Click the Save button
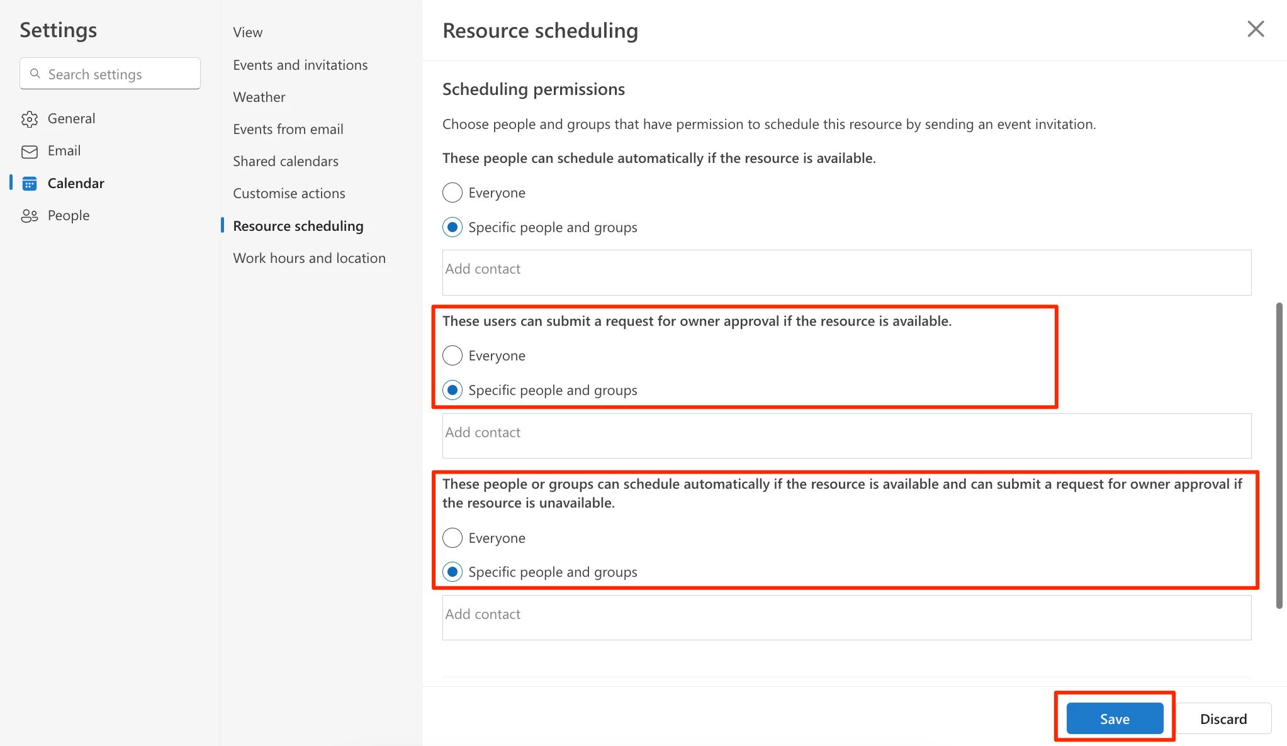This screenshot has width=1287, height=746. 1114,718
